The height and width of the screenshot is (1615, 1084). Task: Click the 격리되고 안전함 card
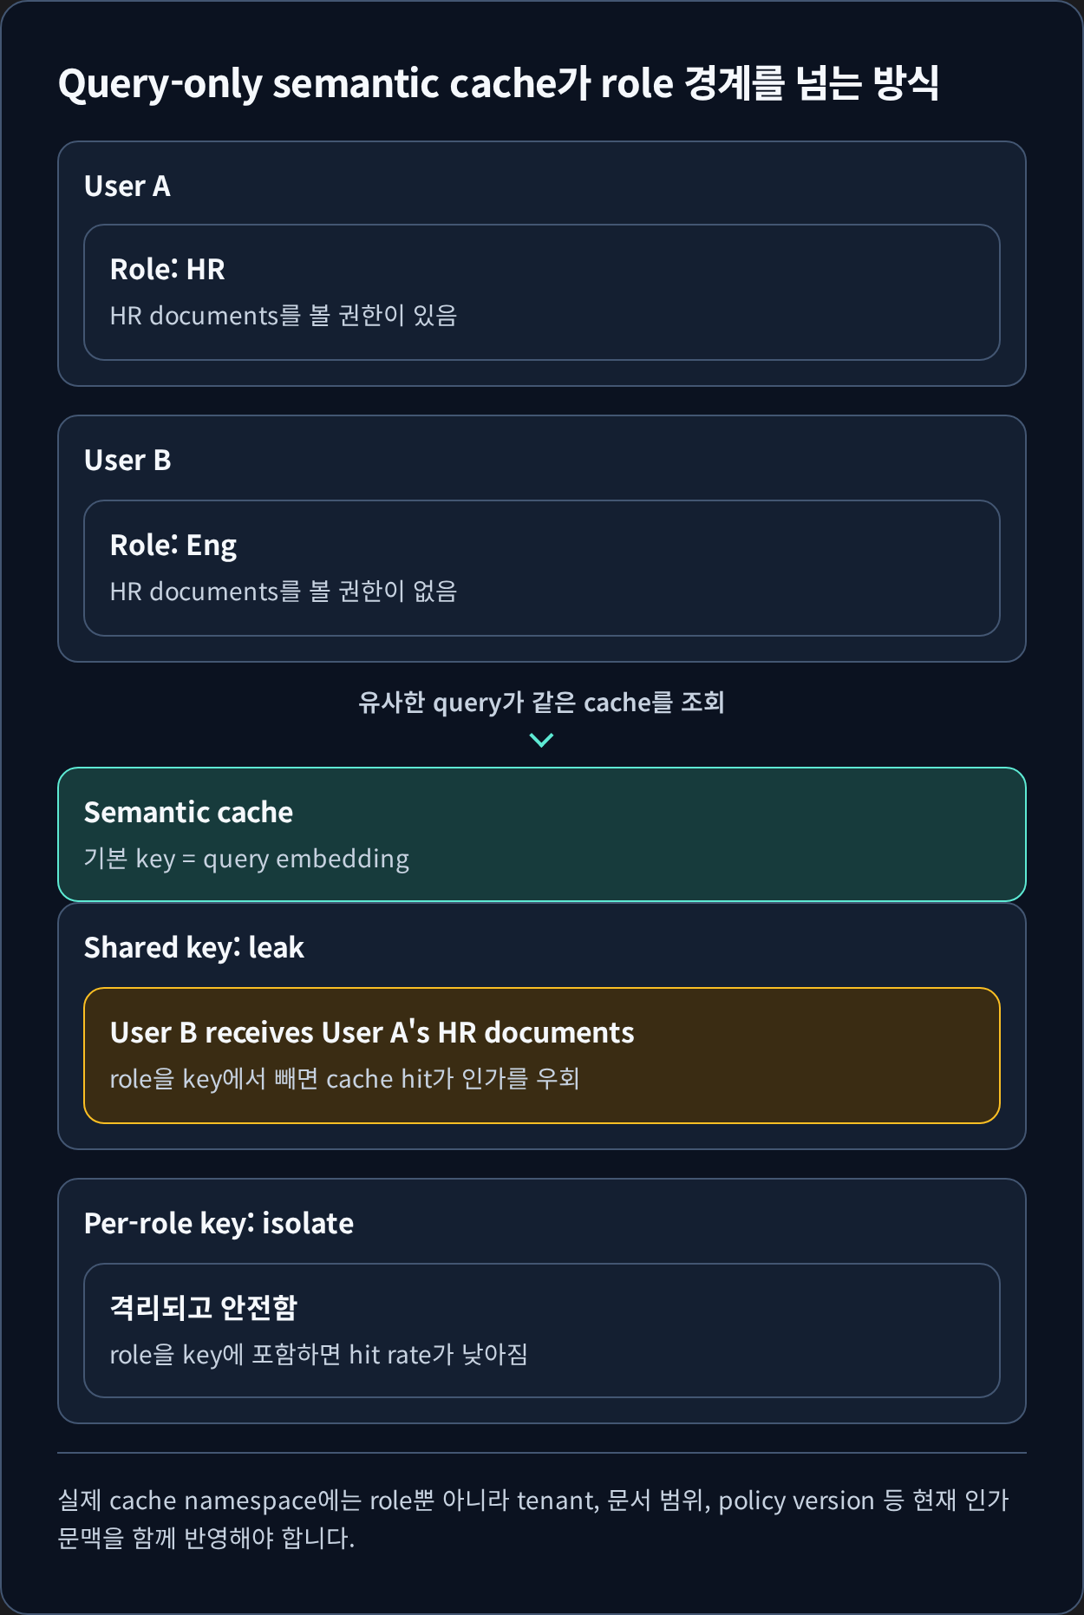coord(542,1331)
